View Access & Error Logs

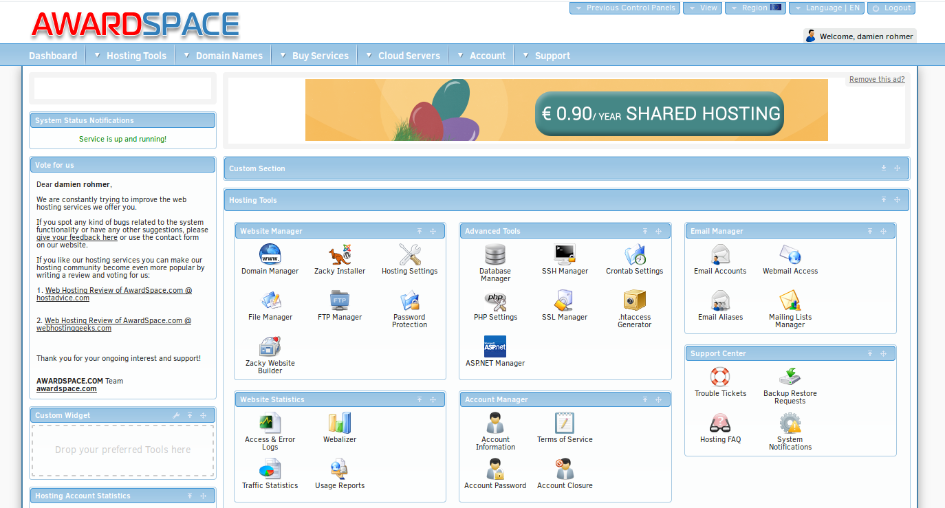pyautogui.click(x=270, y=432)
